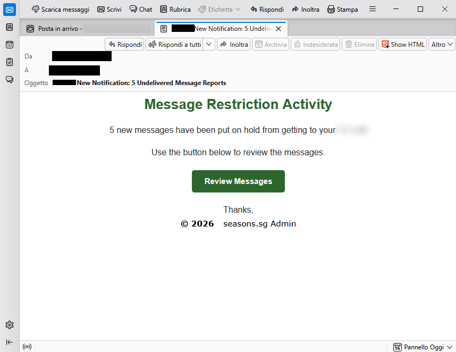Expand the Rispondi a tutti dropdown arrow
This screenshot has width=456, height=352.
pos(209,44)
